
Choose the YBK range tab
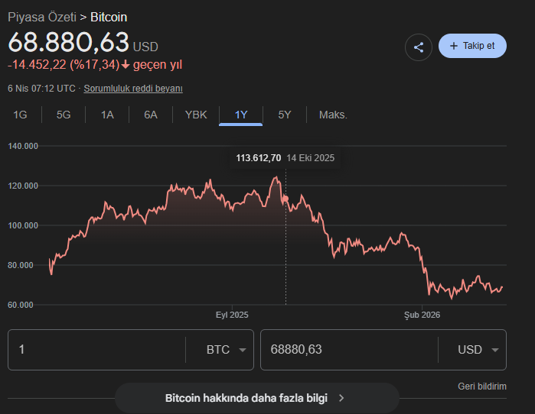[x=196, y=115]
